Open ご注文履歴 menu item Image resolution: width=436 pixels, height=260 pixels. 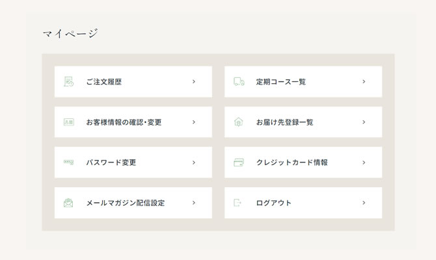(x=133, y=82)
